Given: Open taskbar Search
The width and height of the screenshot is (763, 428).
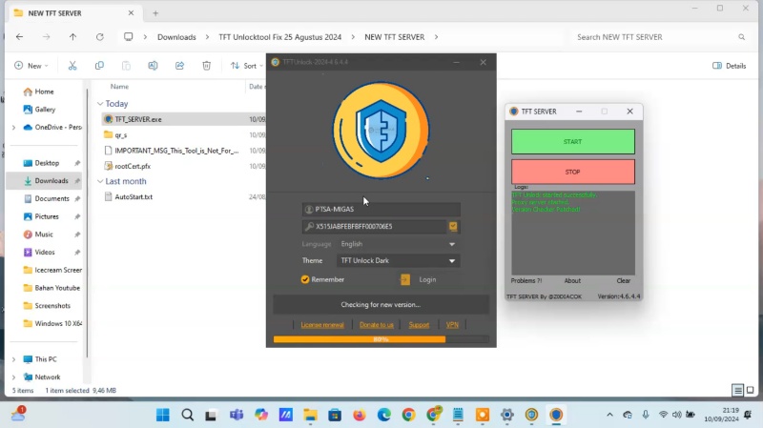Looking at the screenshot, I should [187, 415].
